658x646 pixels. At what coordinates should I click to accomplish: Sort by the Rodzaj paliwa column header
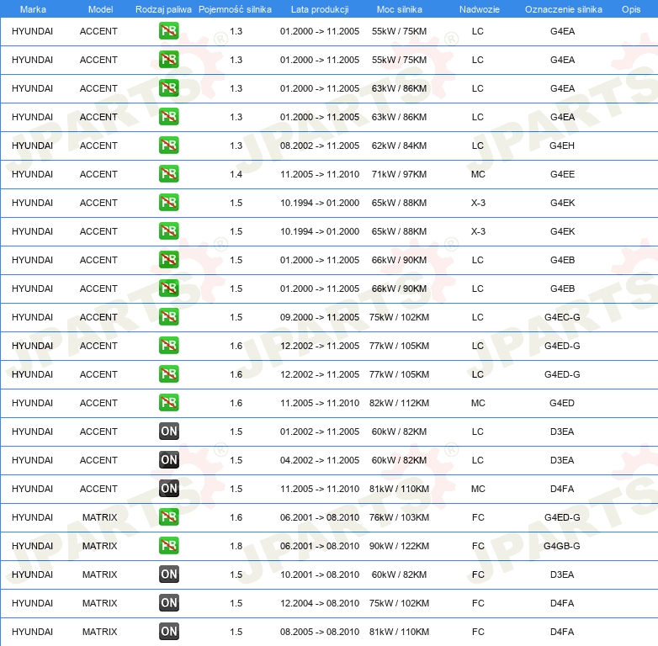[x=163, y=9]
